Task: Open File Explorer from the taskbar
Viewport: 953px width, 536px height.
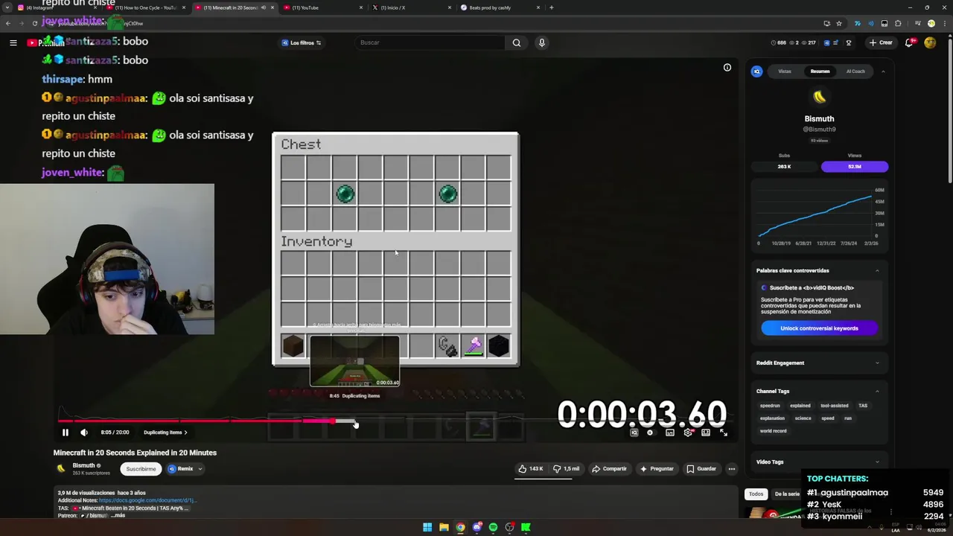Action: [x=444, y=527]
